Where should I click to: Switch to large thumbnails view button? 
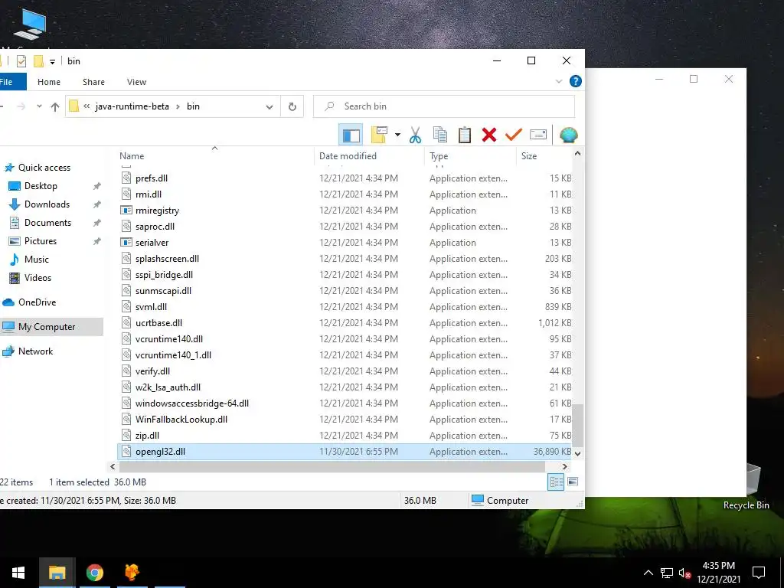click(573, 482)
